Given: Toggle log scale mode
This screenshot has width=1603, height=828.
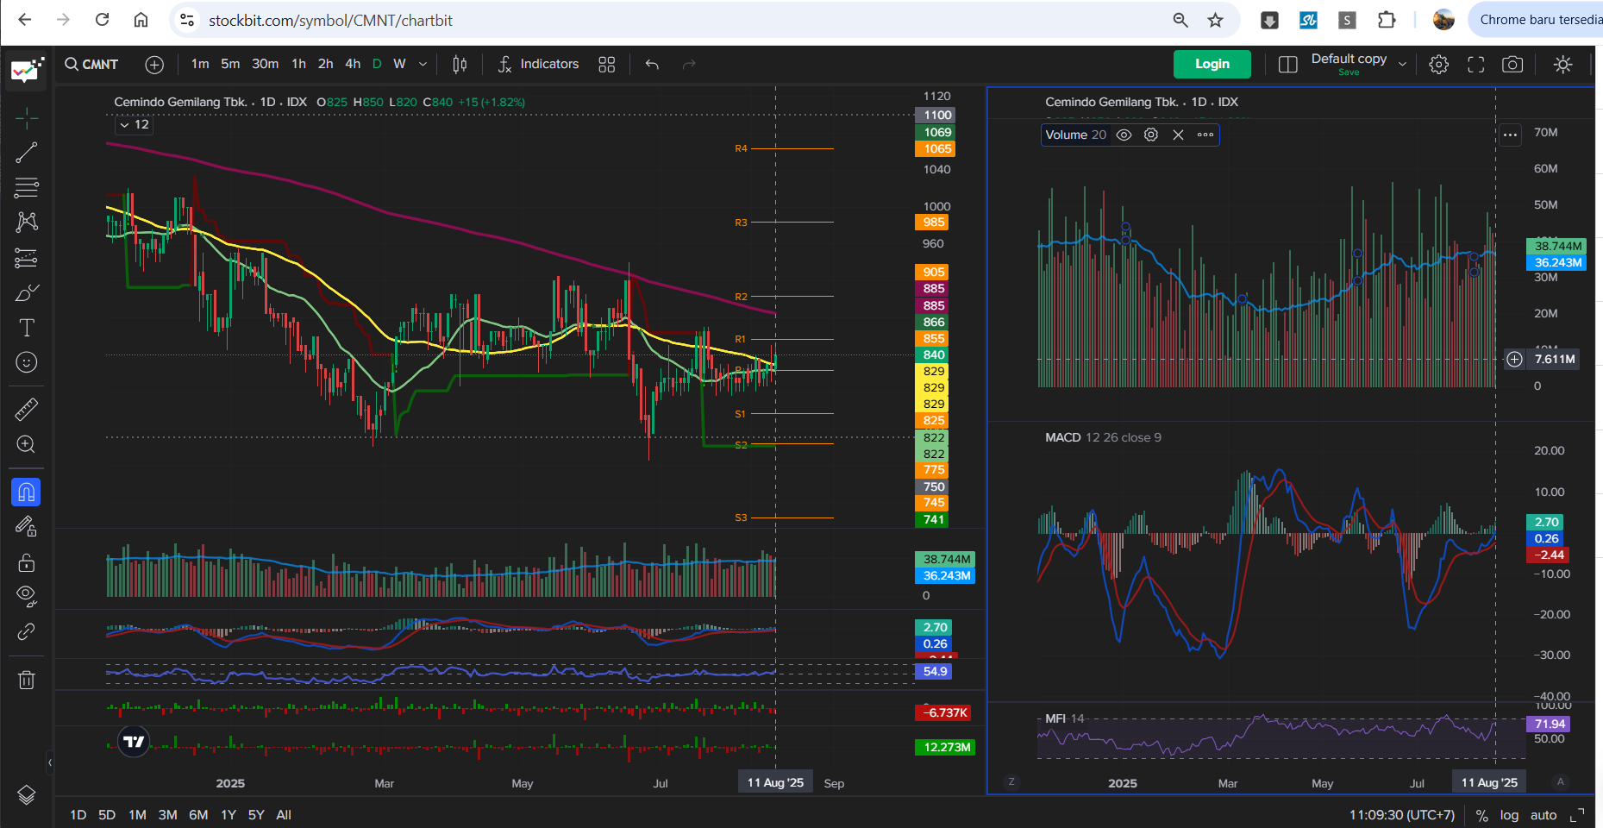Looking at the screenshot, I should (x=1509, y=815).
